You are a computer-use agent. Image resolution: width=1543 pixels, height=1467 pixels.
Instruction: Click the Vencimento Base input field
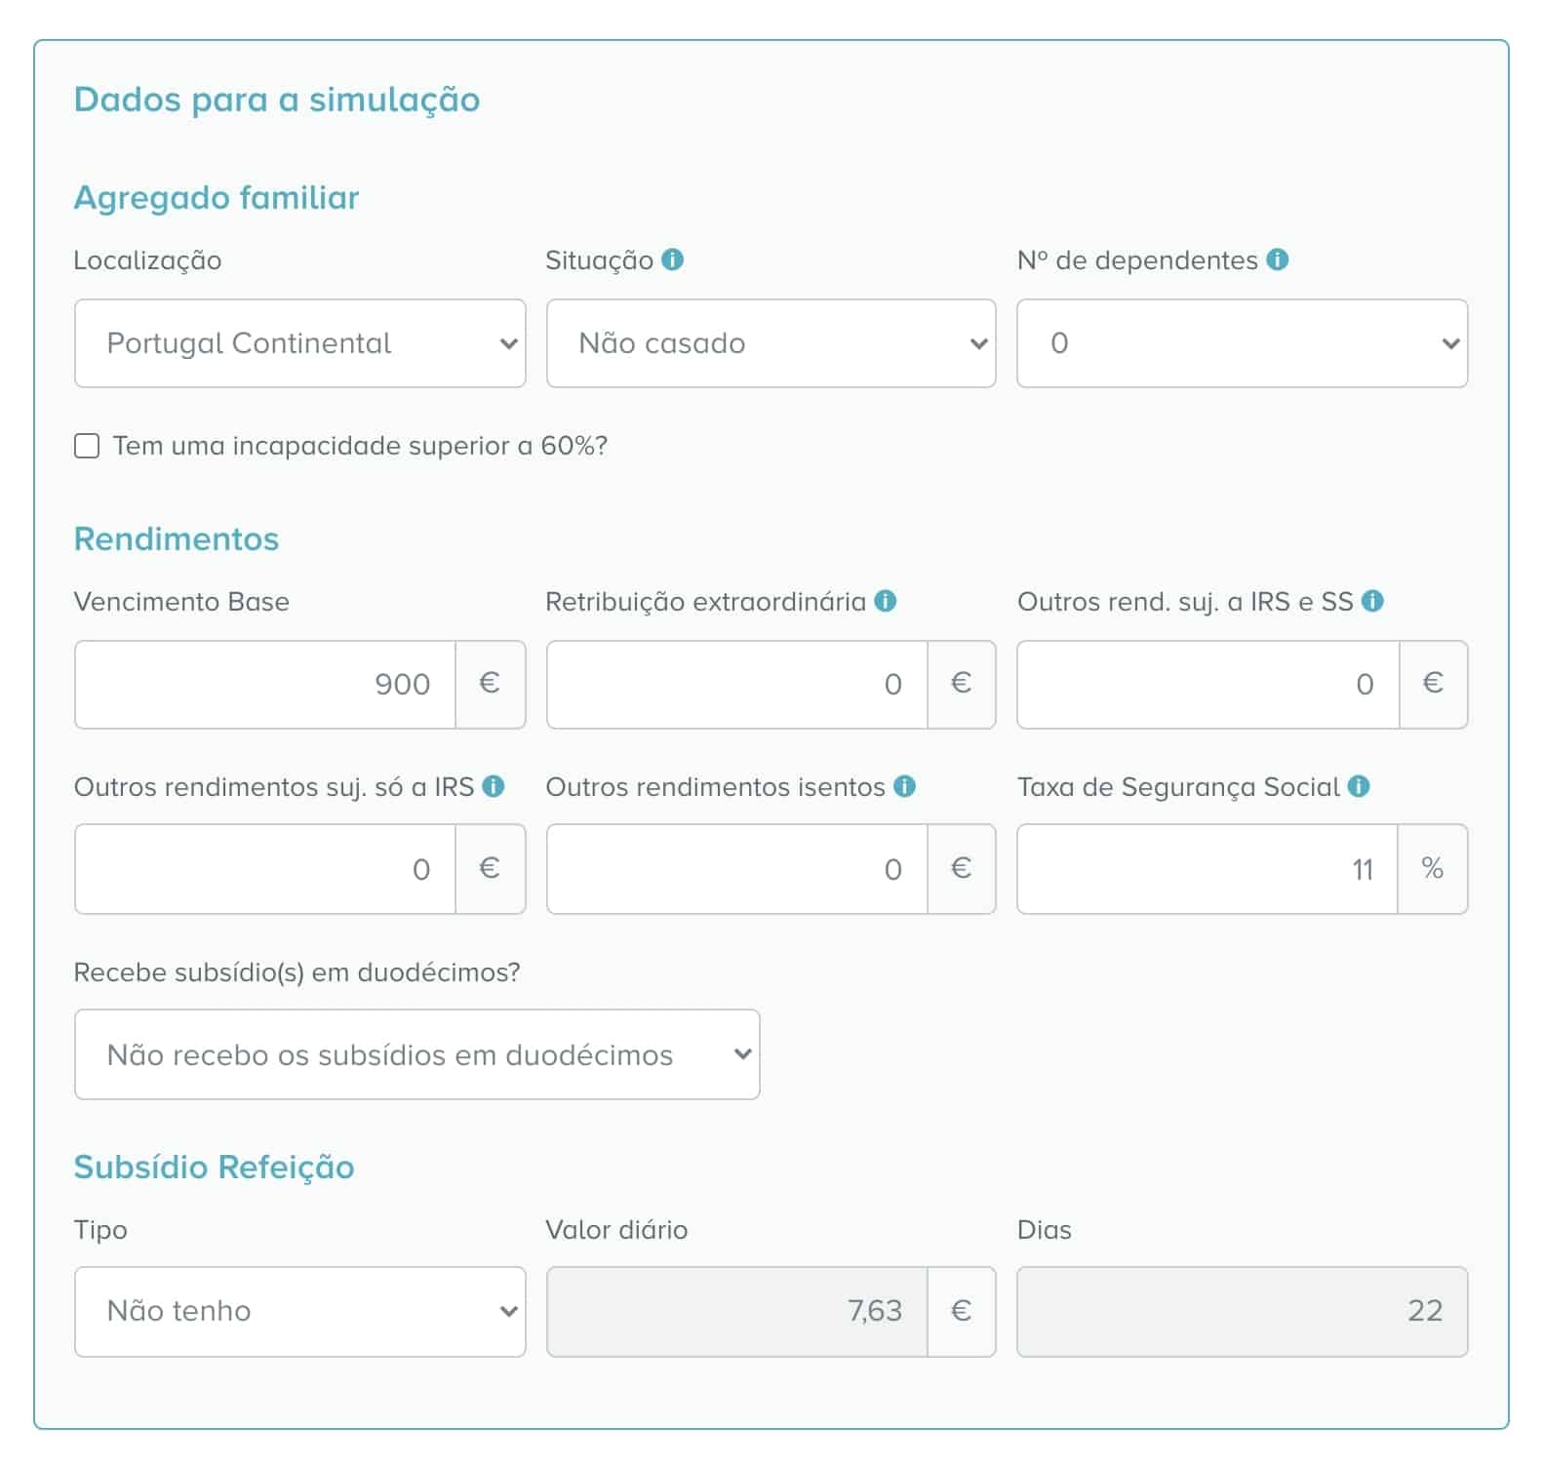click(265, 685)
